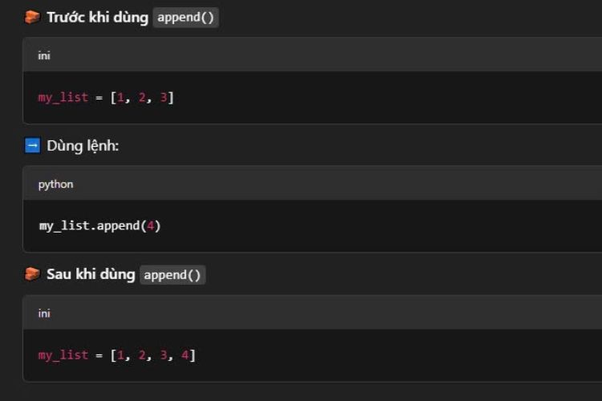Click the append() inline code in last heading
This screenshot has width=602, height=401.
pyautogui.click(x=173, y=275)
